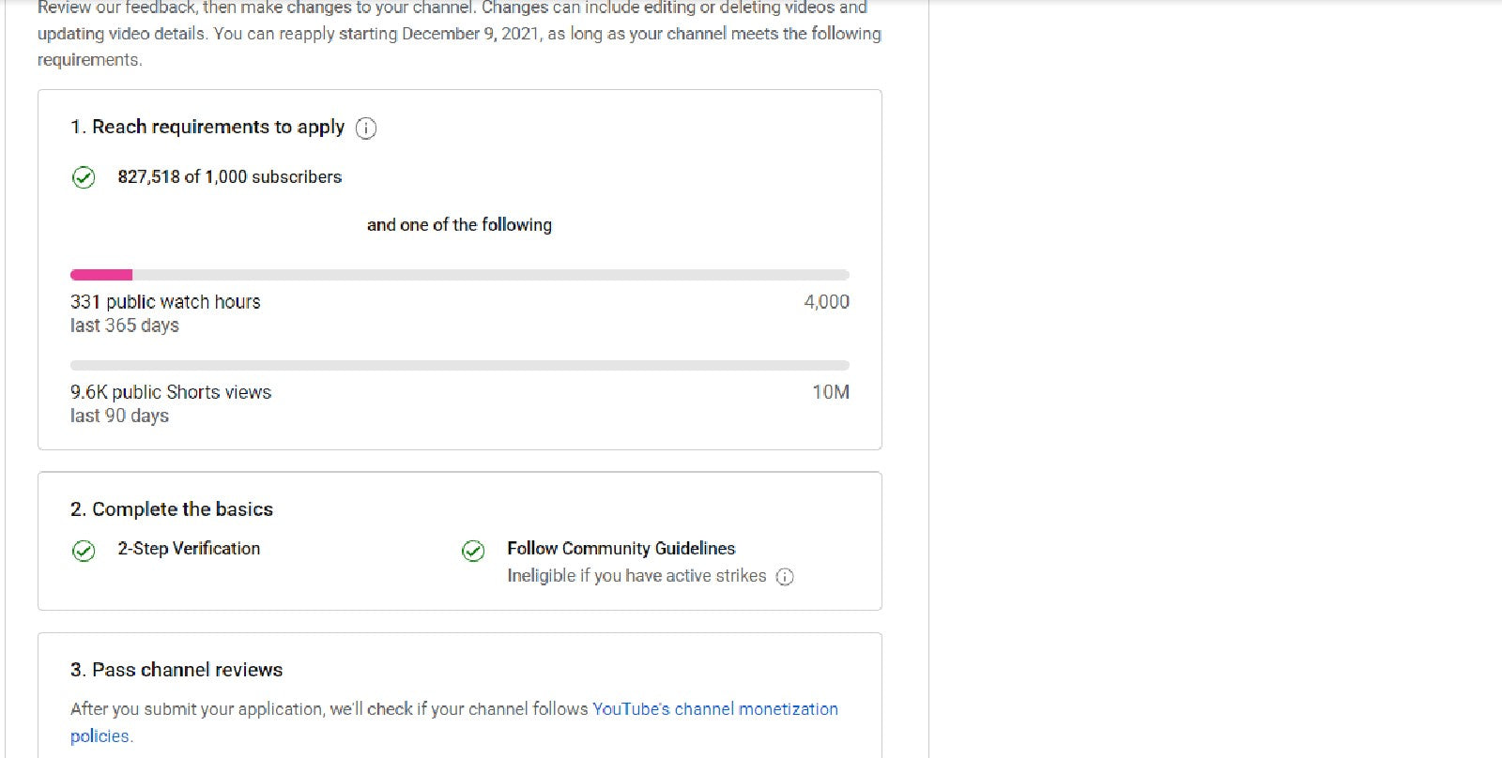Image resolution: width=1502 pixels, height=758 pixels.
Task: Click the 4,000 watch hours target value
Action: [x=826, y=302]
